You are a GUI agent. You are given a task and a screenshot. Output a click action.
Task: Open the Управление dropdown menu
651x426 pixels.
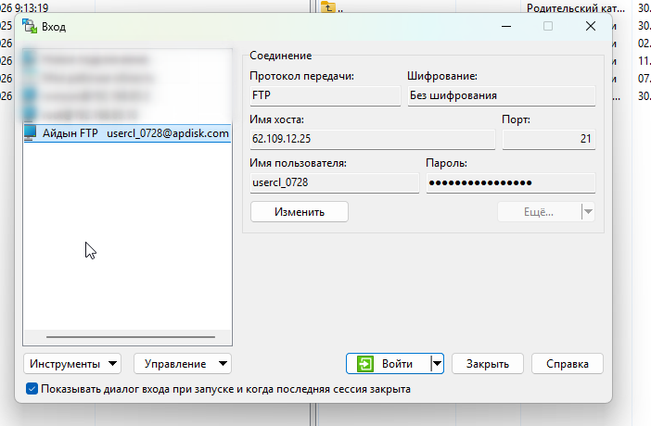pyautogui.click(x=183, y=364)
